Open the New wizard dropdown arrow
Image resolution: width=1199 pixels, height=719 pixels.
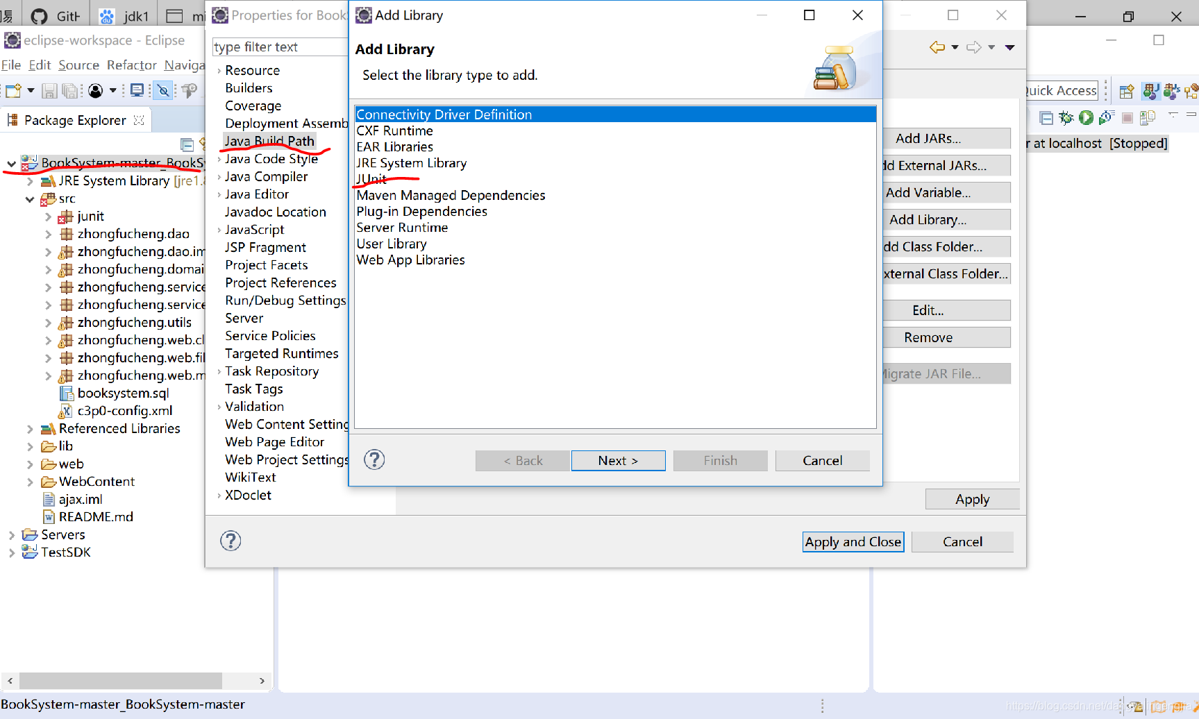(31, 90)
